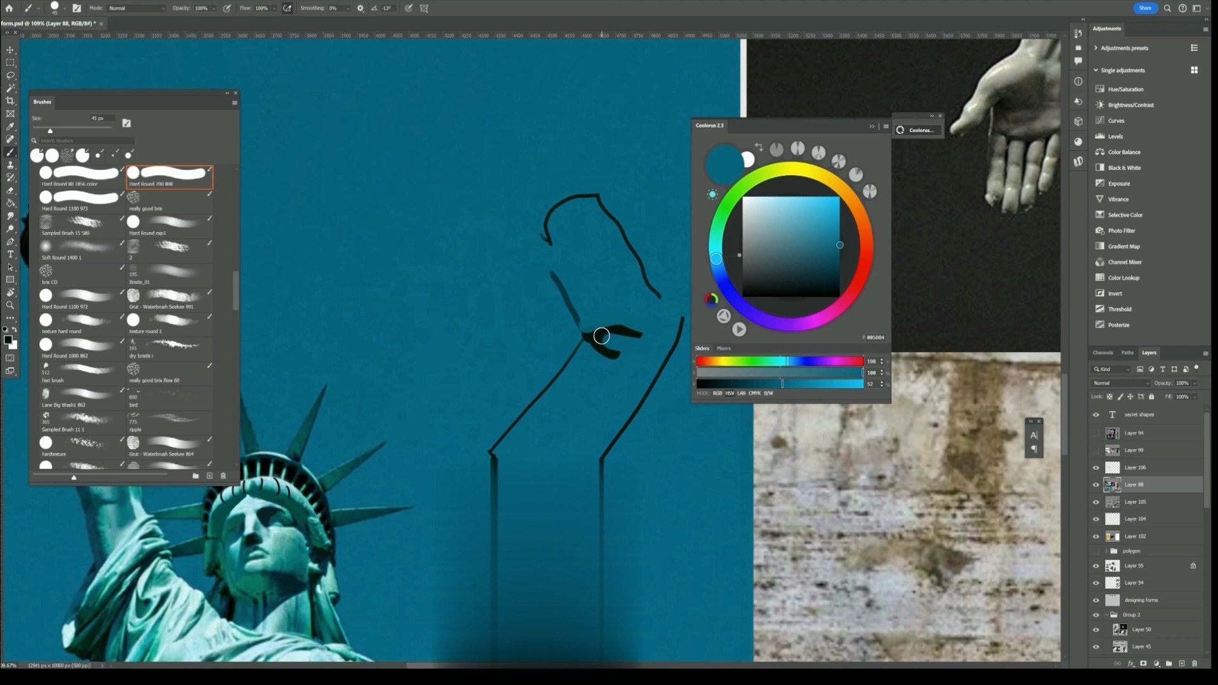Open the Opacity dropdown in options bar
The width and height of the screenshot is (1218, 685).
pos(213,8)
